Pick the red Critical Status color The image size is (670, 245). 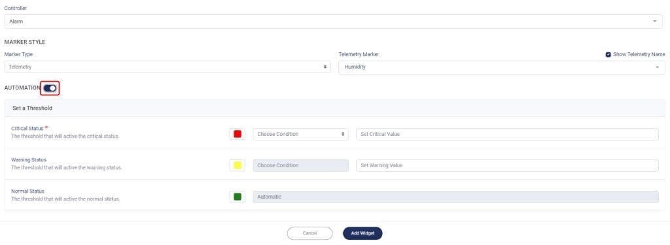[238, 134]
